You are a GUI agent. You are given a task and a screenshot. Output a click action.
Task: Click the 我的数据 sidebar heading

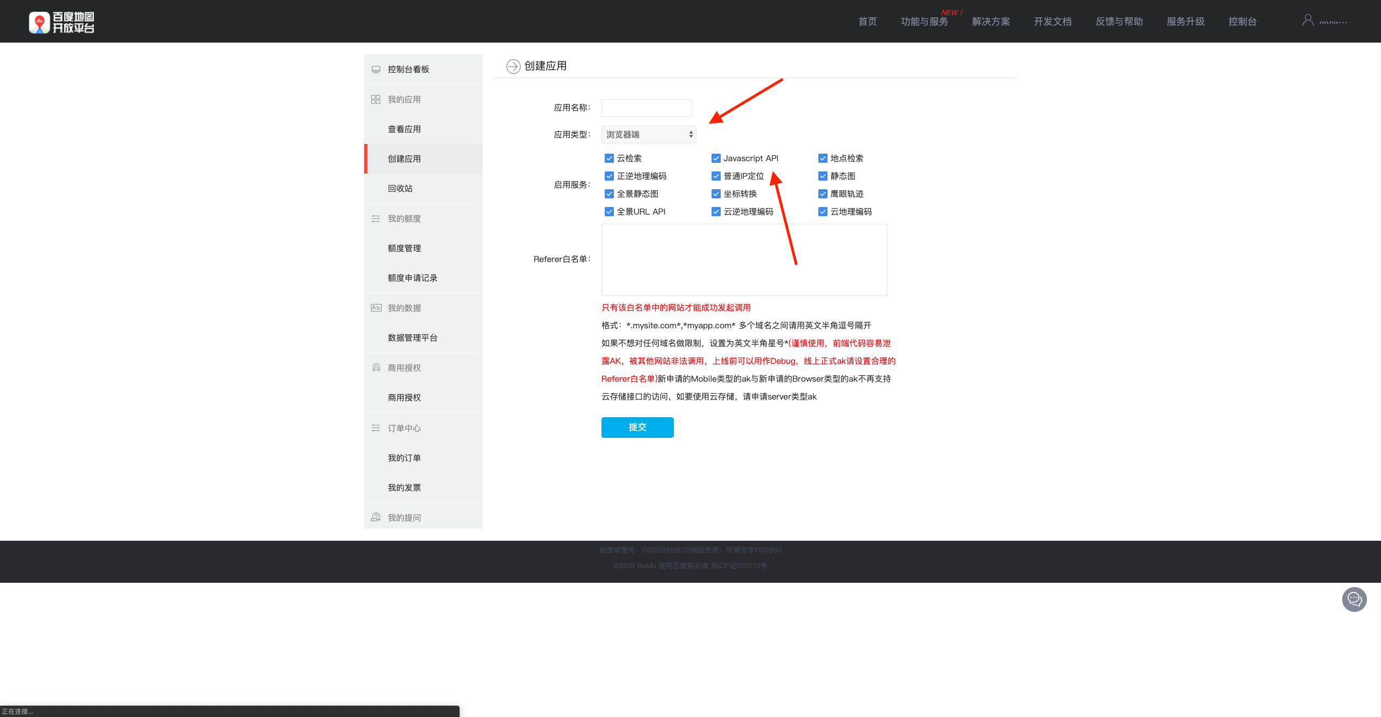404,308
